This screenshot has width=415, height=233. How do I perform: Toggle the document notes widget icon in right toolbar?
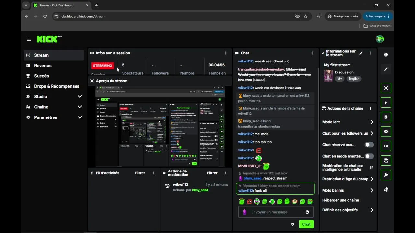click(x=386, y=117)
